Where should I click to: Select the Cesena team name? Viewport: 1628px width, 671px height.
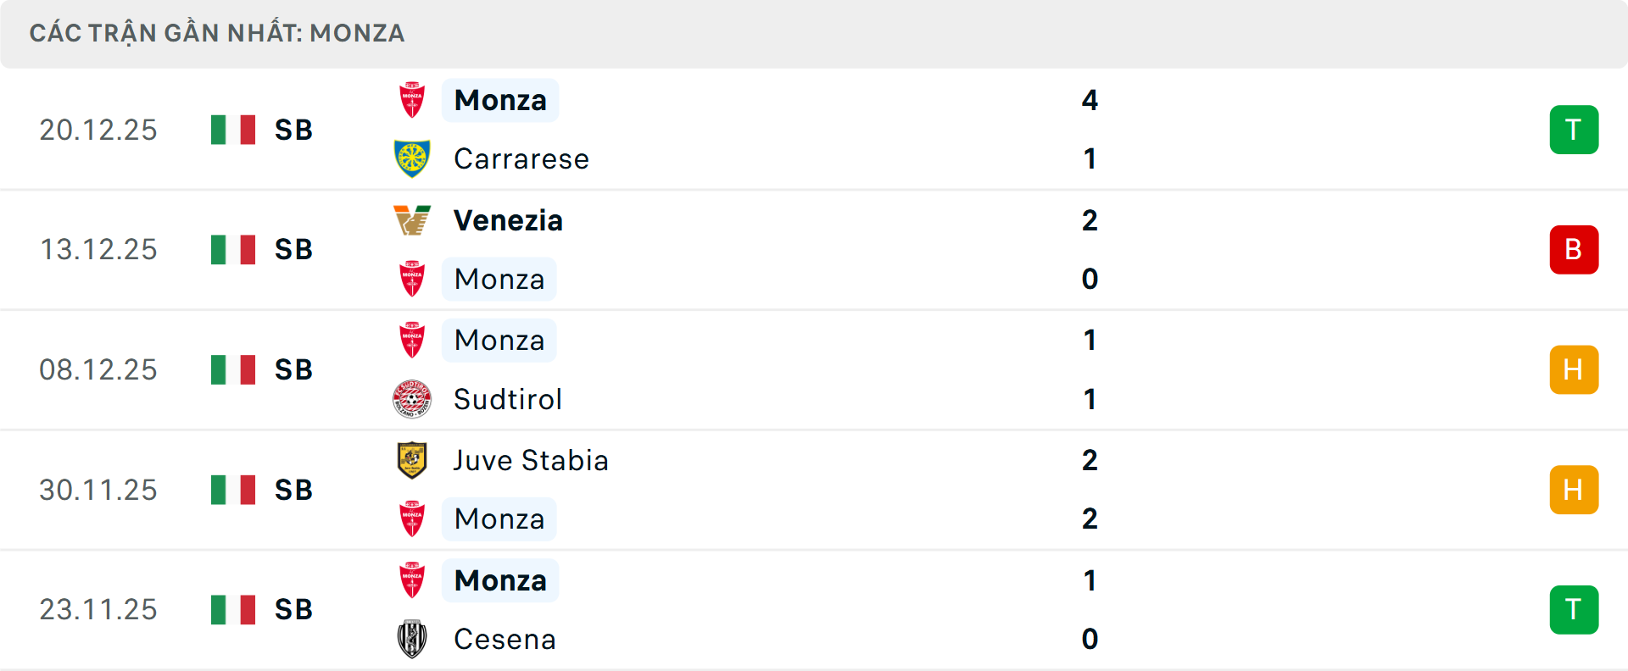(x=505, y=639)
